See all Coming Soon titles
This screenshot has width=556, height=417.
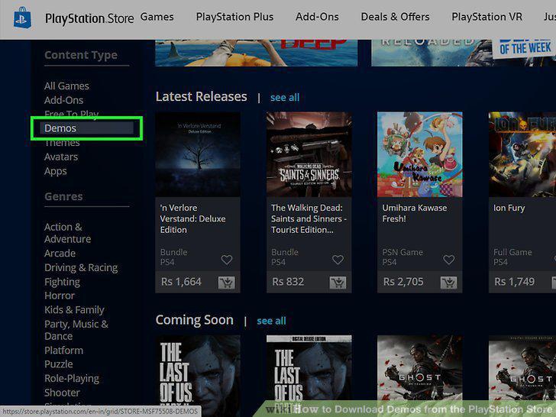click(271, 321)
